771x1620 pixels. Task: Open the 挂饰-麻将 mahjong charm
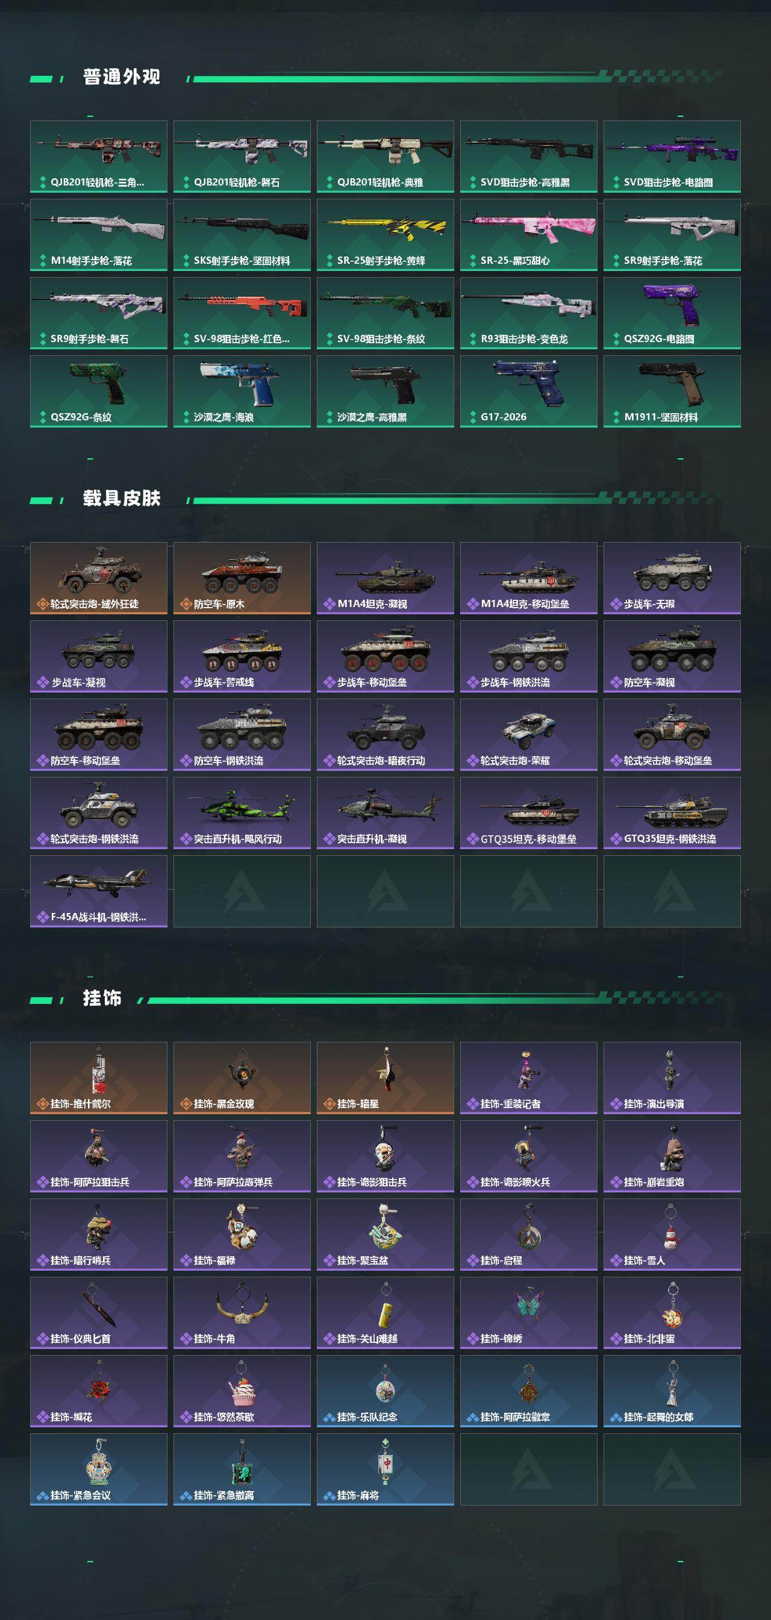[385, 1469]
